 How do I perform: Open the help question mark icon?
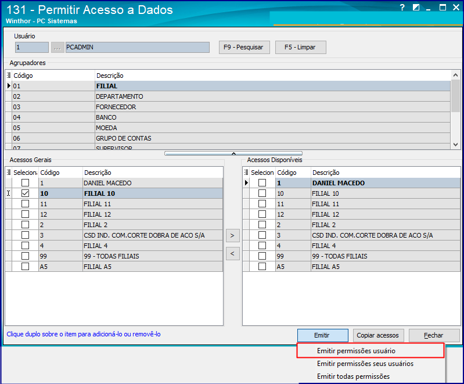point(402,8)
